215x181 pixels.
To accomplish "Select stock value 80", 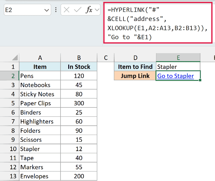I will [x=79, y=94].
